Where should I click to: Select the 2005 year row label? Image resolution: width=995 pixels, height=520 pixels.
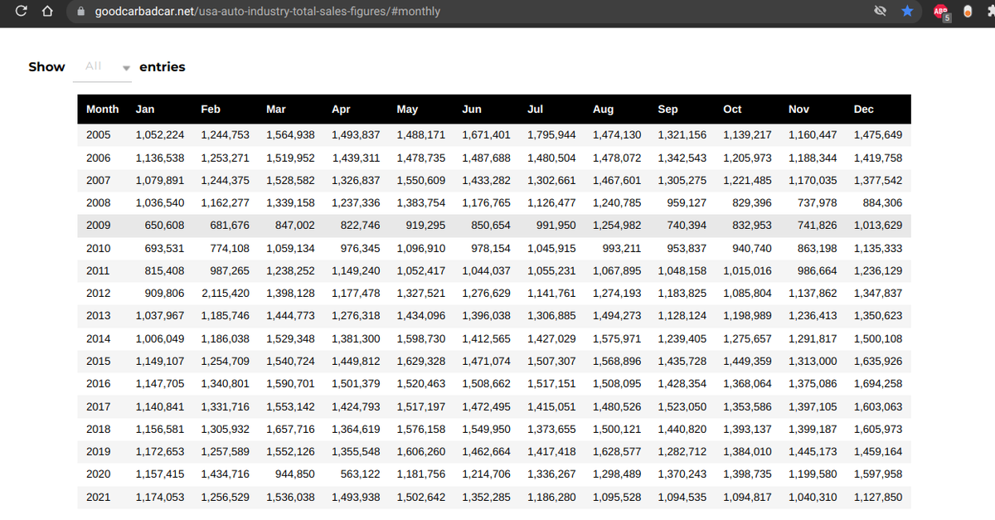pyautogui.click(x=98, y=134)
